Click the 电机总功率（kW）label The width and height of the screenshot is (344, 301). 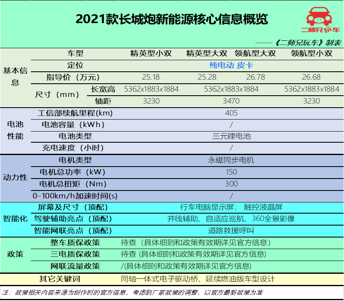(x=73, y=172)
